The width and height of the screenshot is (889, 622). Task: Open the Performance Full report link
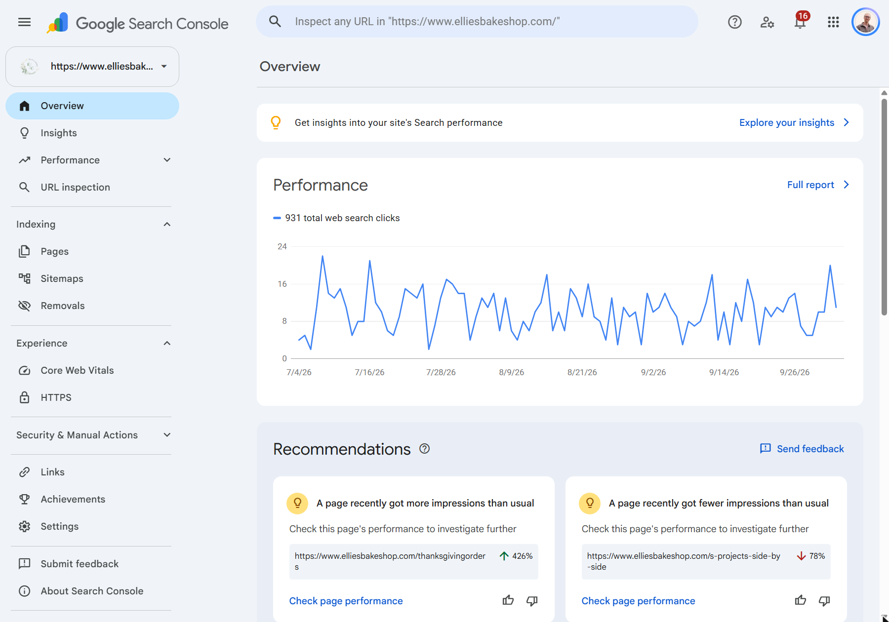coord(818,185)
